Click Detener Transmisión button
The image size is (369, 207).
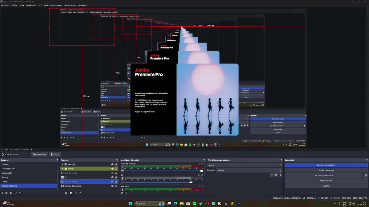326,165
